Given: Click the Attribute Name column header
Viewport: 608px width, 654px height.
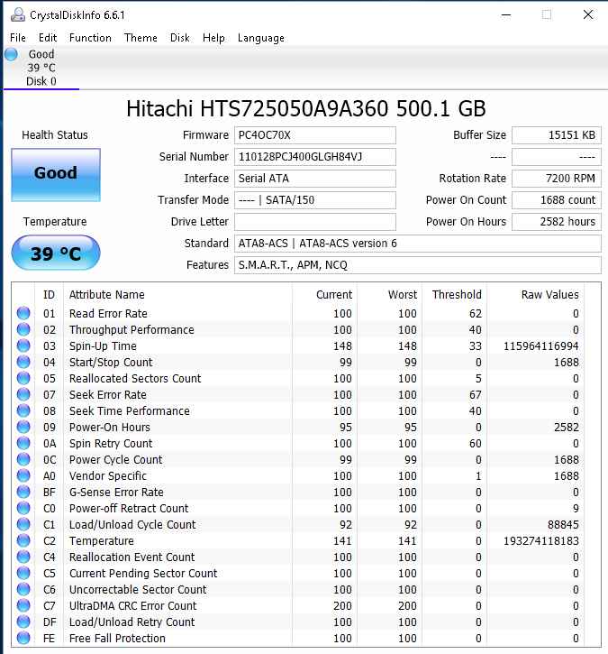Looking at the screenshot, I should 107,295.
